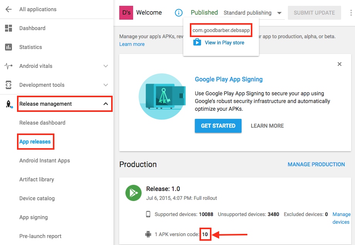Click the GET STARTED button
This screenshot has width=355, height=245.
point(218,126)
